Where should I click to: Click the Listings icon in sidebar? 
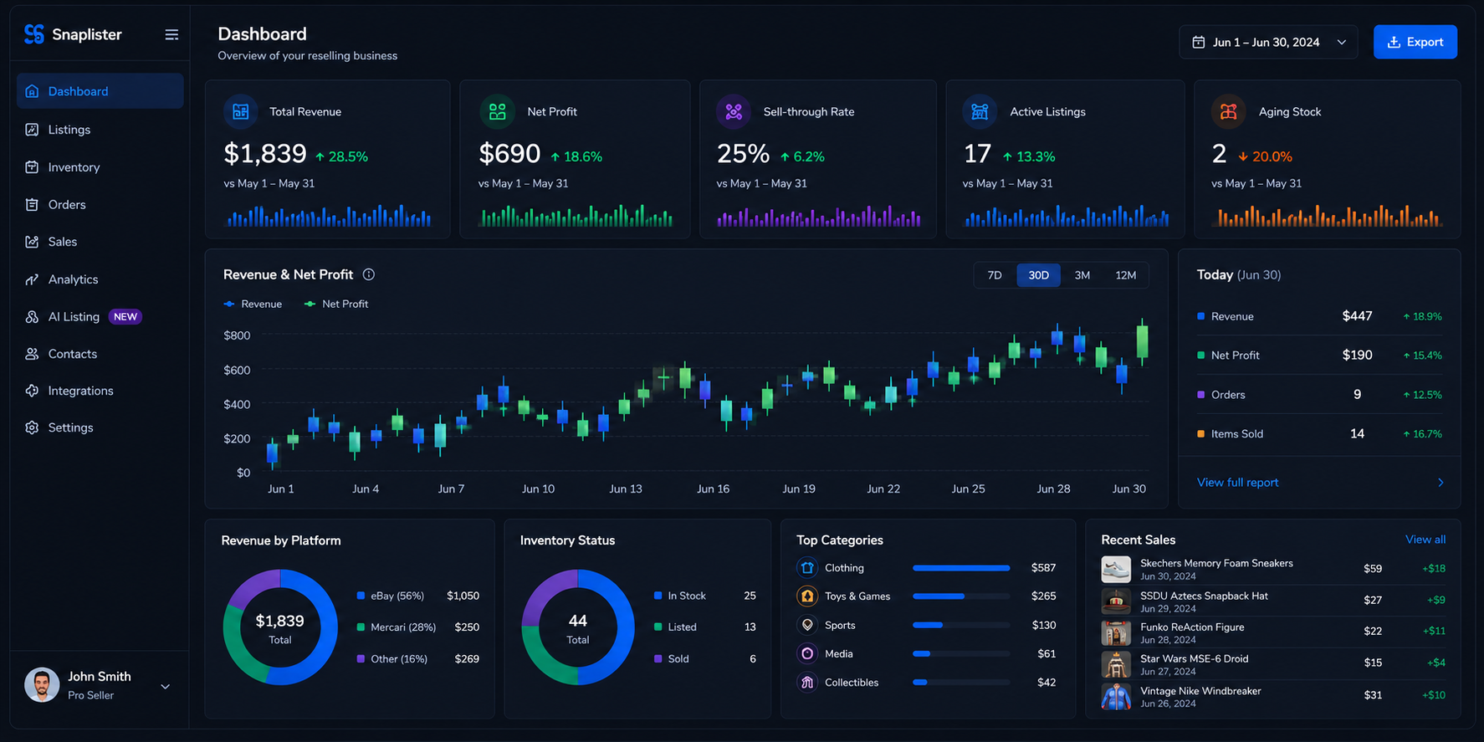[x=32, y=130]
